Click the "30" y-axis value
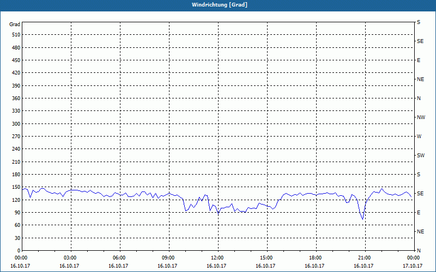This screenshot has width=436, height=272. point(17,238)
